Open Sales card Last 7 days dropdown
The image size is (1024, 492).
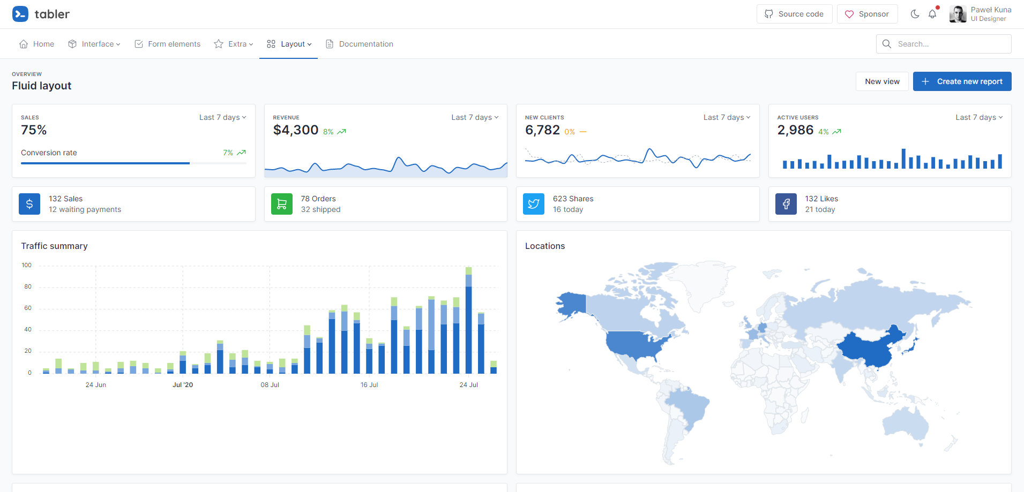click(x=223, y=117)
